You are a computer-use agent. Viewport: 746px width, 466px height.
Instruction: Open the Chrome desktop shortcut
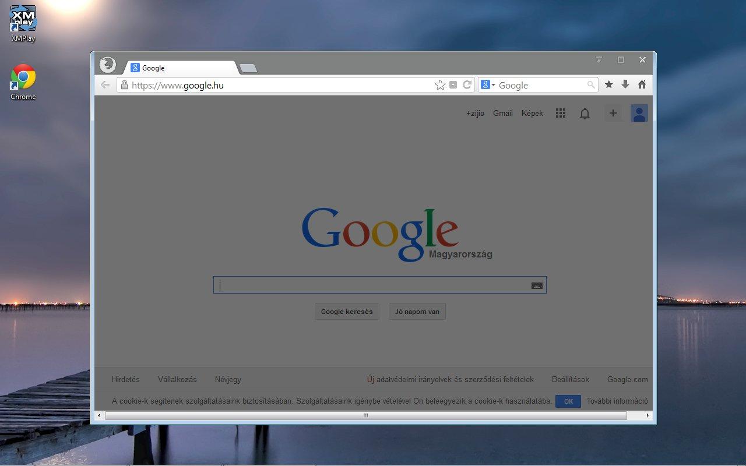click(x=23, y=82)
